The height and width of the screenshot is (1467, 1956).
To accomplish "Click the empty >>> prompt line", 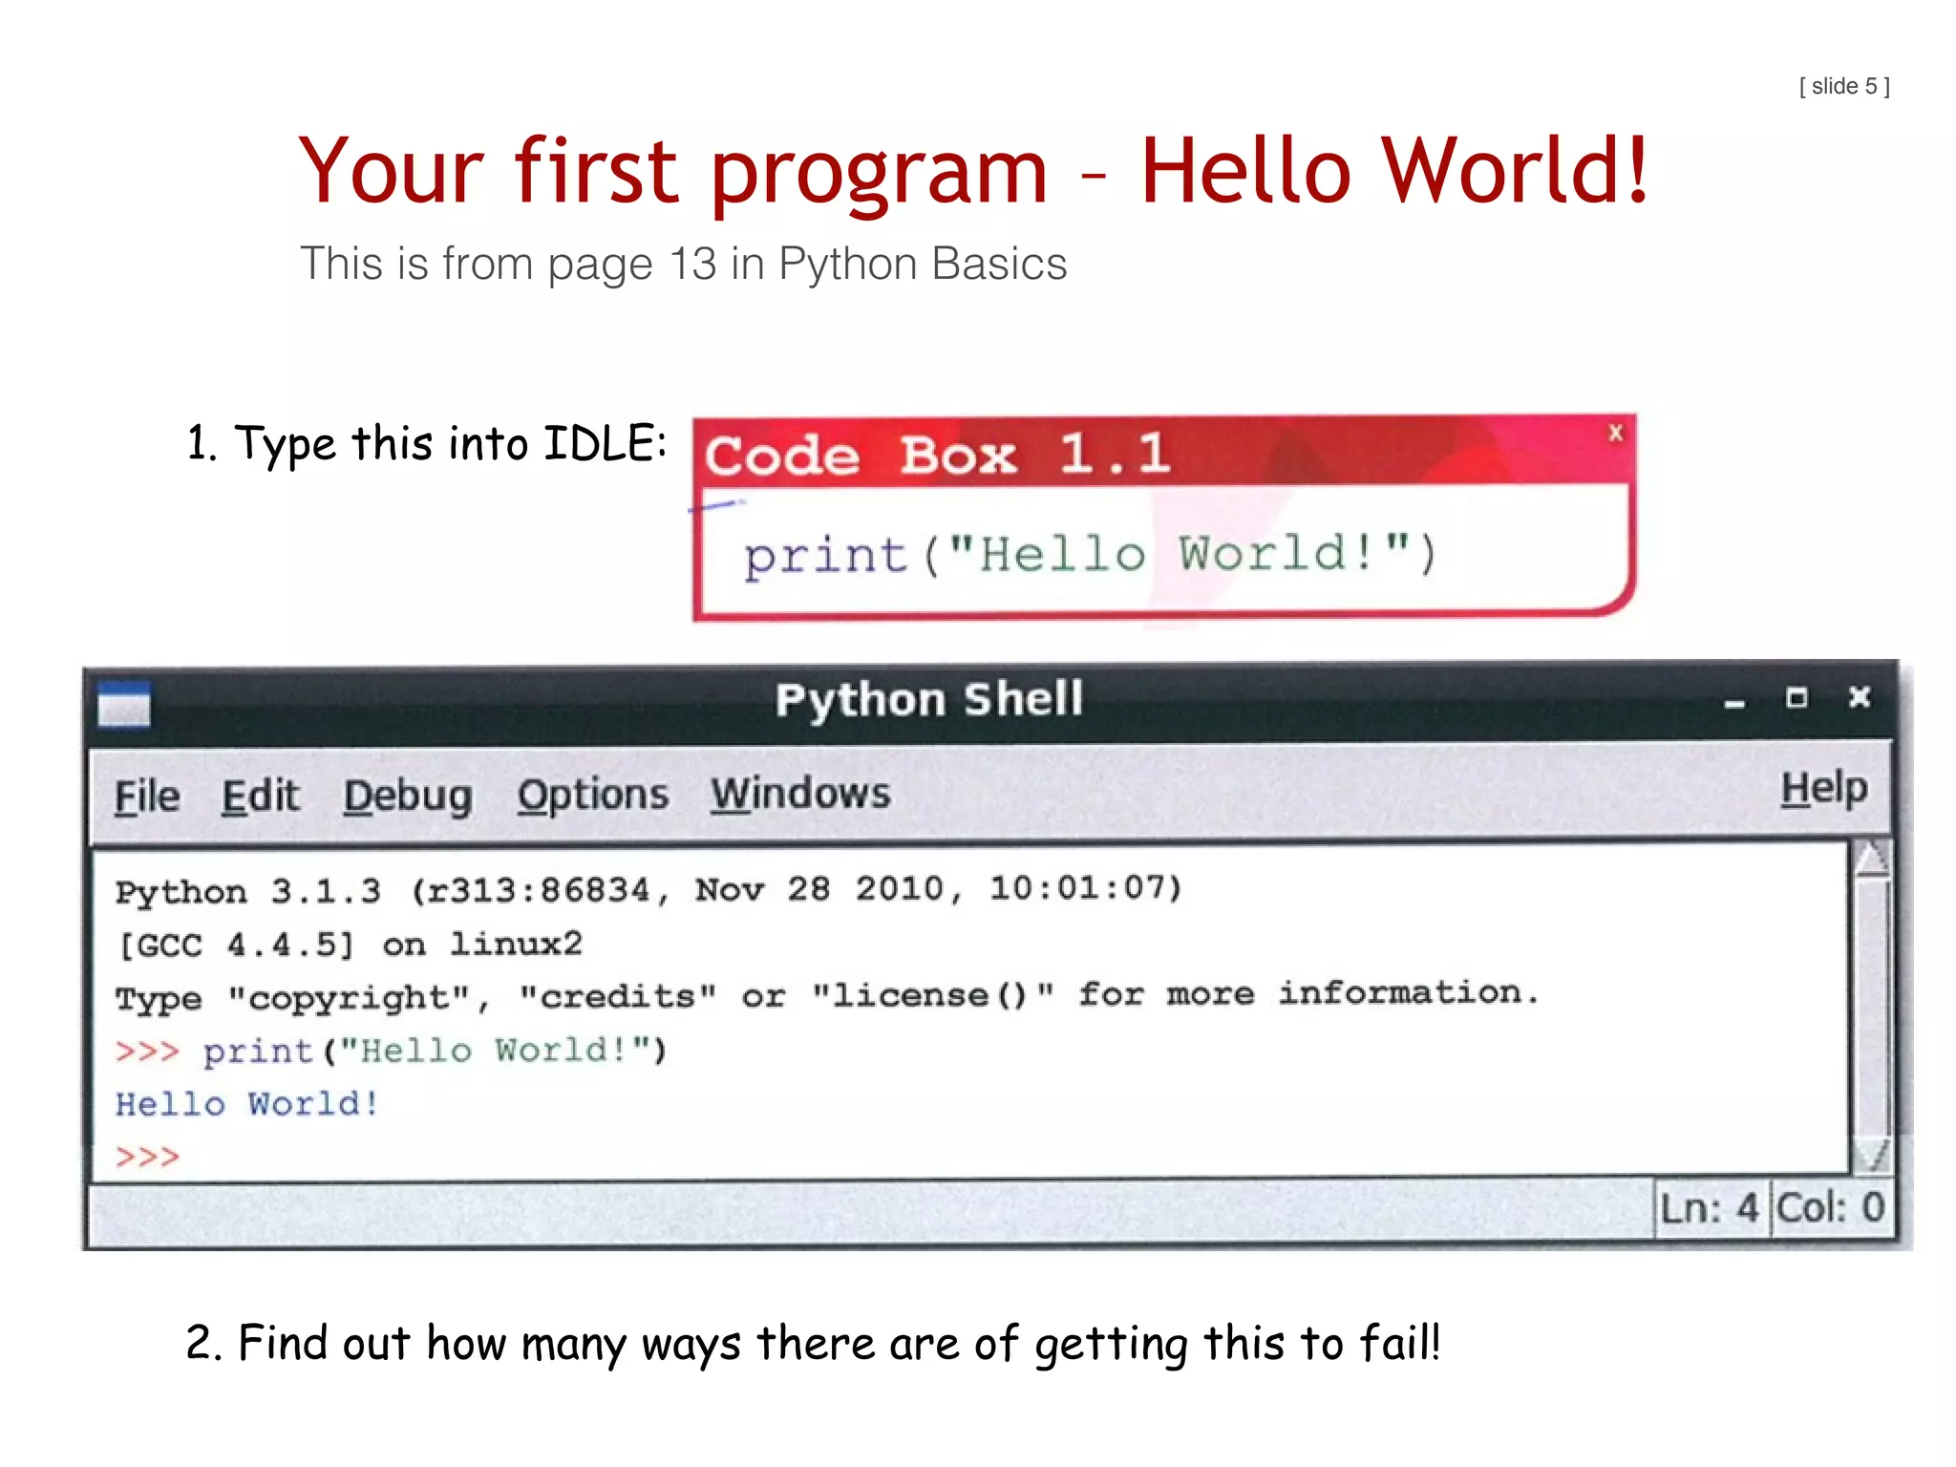I will pos(148,1157).
